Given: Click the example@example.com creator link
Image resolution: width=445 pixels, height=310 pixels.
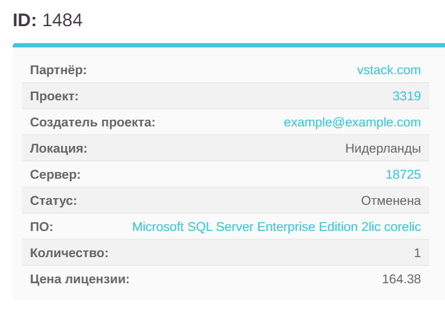Looking at the screenshot, I should 352,122.
